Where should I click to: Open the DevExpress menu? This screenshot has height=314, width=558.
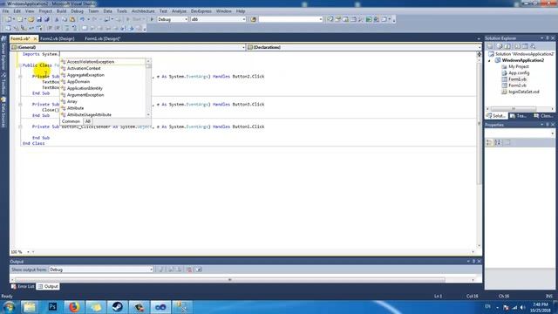click(201, 11)
